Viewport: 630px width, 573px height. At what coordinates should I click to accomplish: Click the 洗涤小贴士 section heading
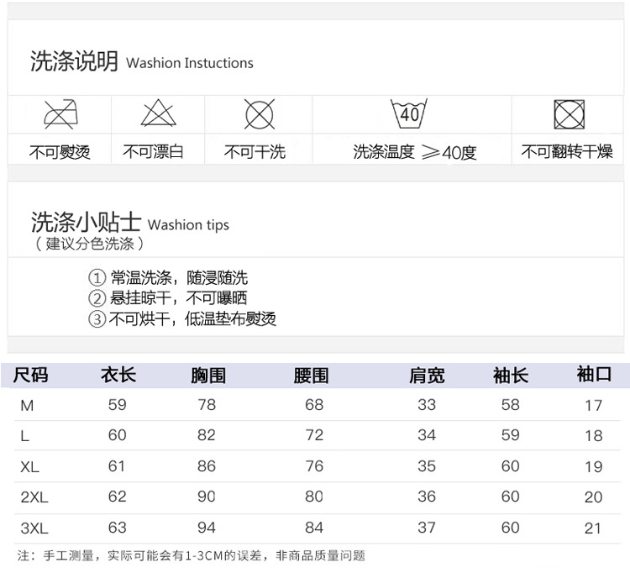(86, 223)
